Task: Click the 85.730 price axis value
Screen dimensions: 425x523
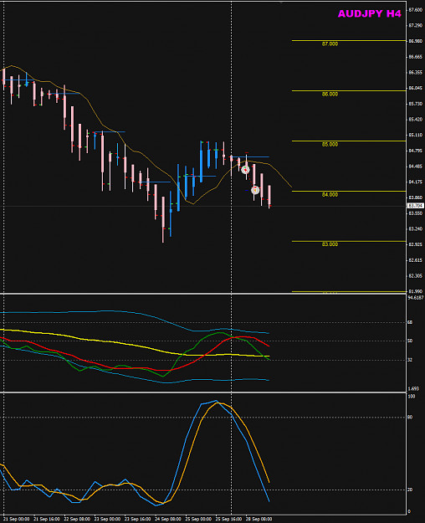Action: 415,104
